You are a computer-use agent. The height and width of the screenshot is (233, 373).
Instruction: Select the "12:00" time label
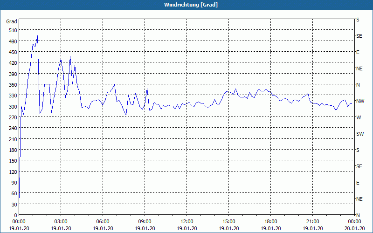tap(187, 222)
